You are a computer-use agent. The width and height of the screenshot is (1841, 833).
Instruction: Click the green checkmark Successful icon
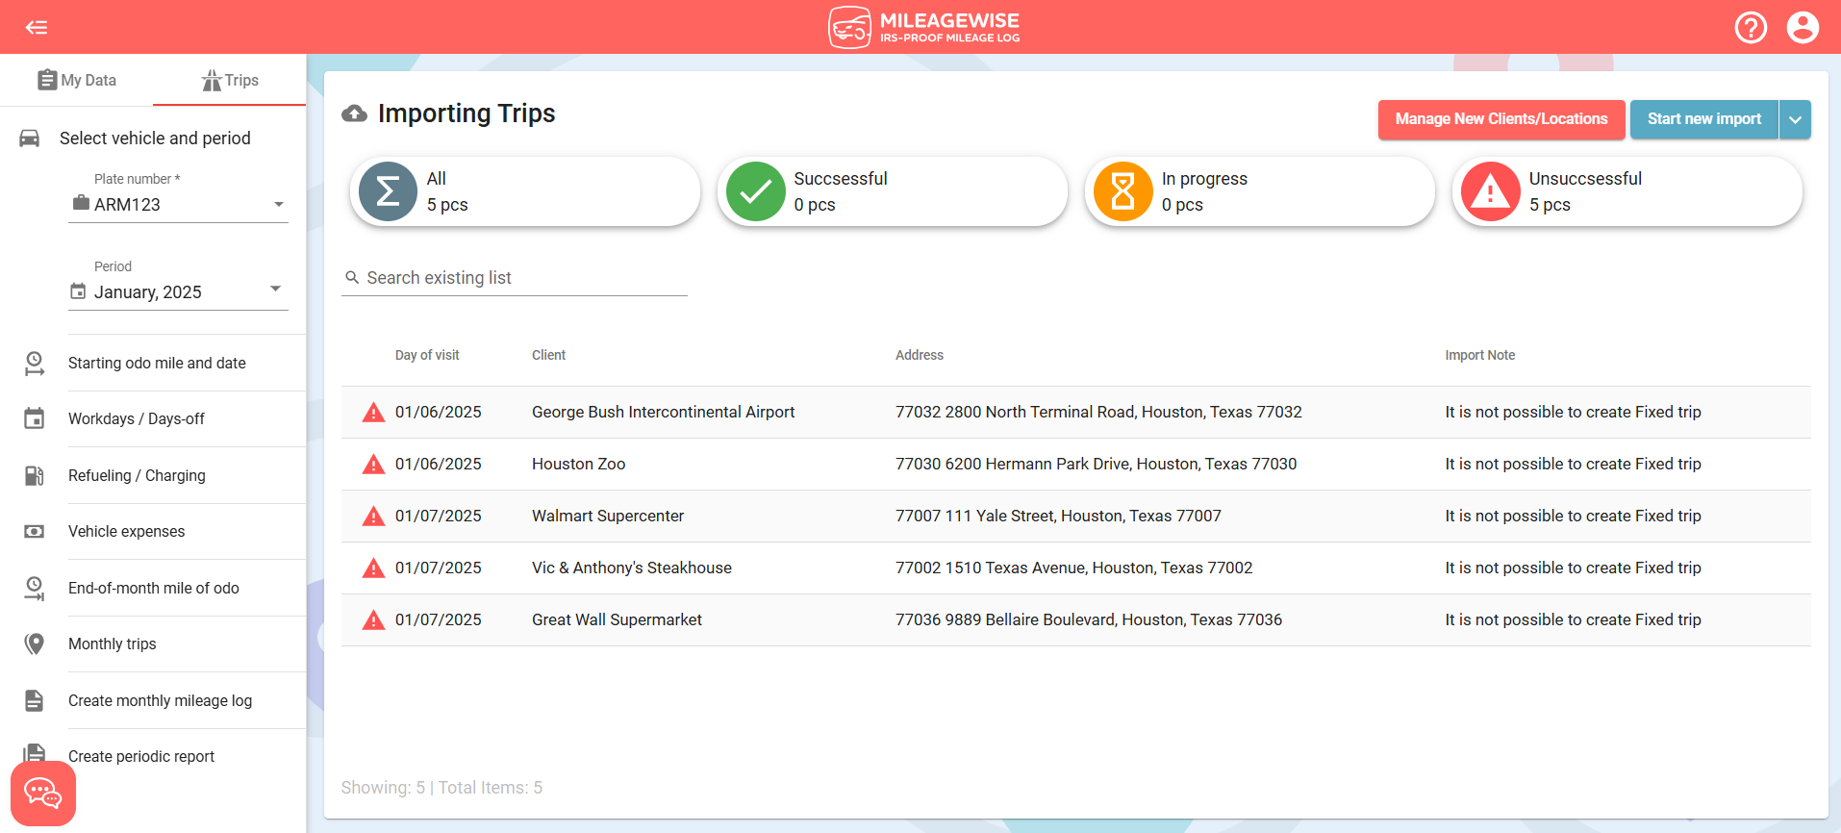[755, 191]
